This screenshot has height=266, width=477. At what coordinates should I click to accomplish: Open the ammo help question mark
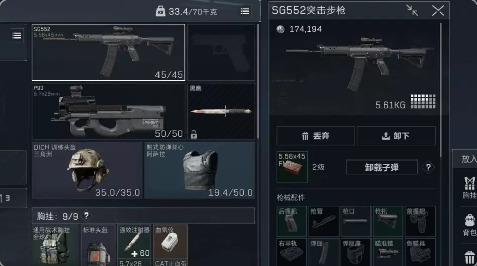point(428,167)
